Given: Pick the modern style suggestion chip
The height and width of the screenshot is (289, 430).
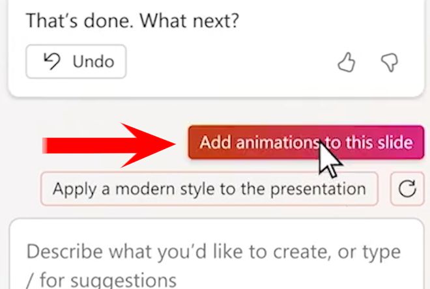Looking at the screenshot, I should [209, 189].
